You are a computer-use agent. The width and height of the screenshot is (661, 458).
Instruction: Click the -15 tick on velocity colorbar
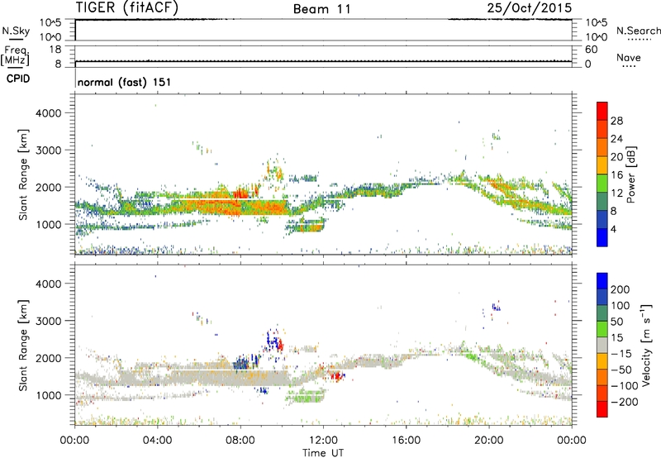(x=621, y=354)
